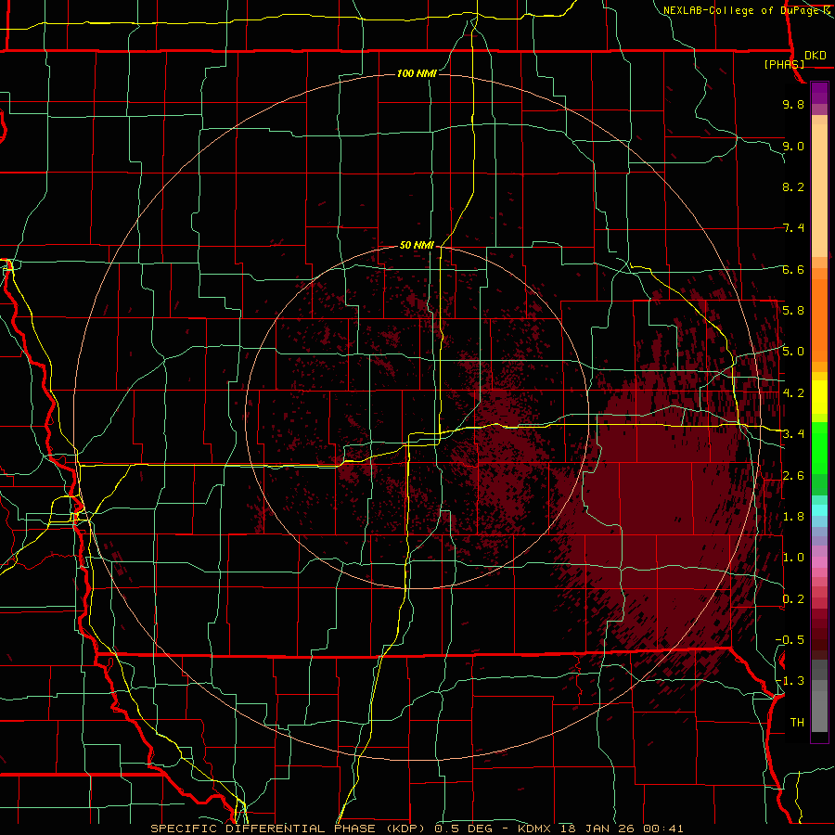Click the 8.2 scale value

click(793, 186)
